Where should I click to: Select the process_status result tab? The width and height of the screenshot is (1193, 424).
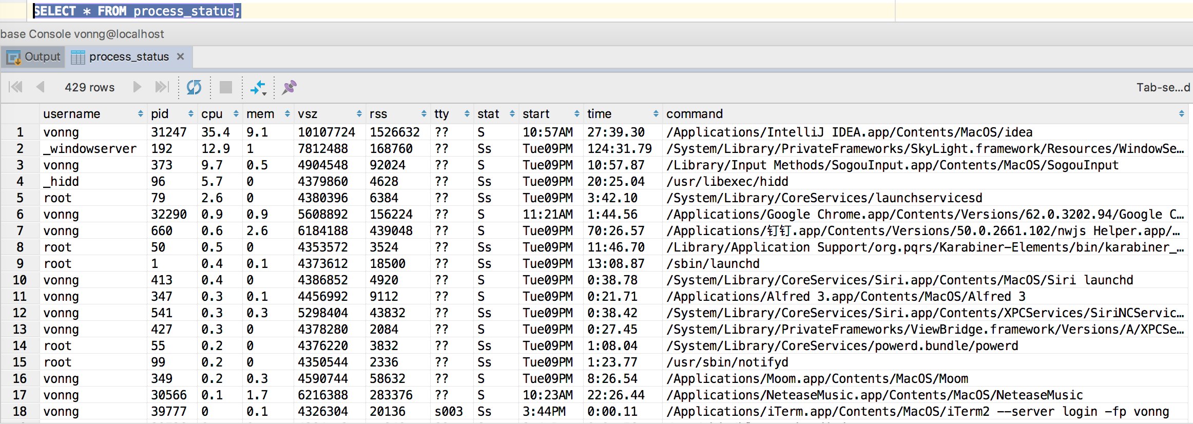click(128, 57)
